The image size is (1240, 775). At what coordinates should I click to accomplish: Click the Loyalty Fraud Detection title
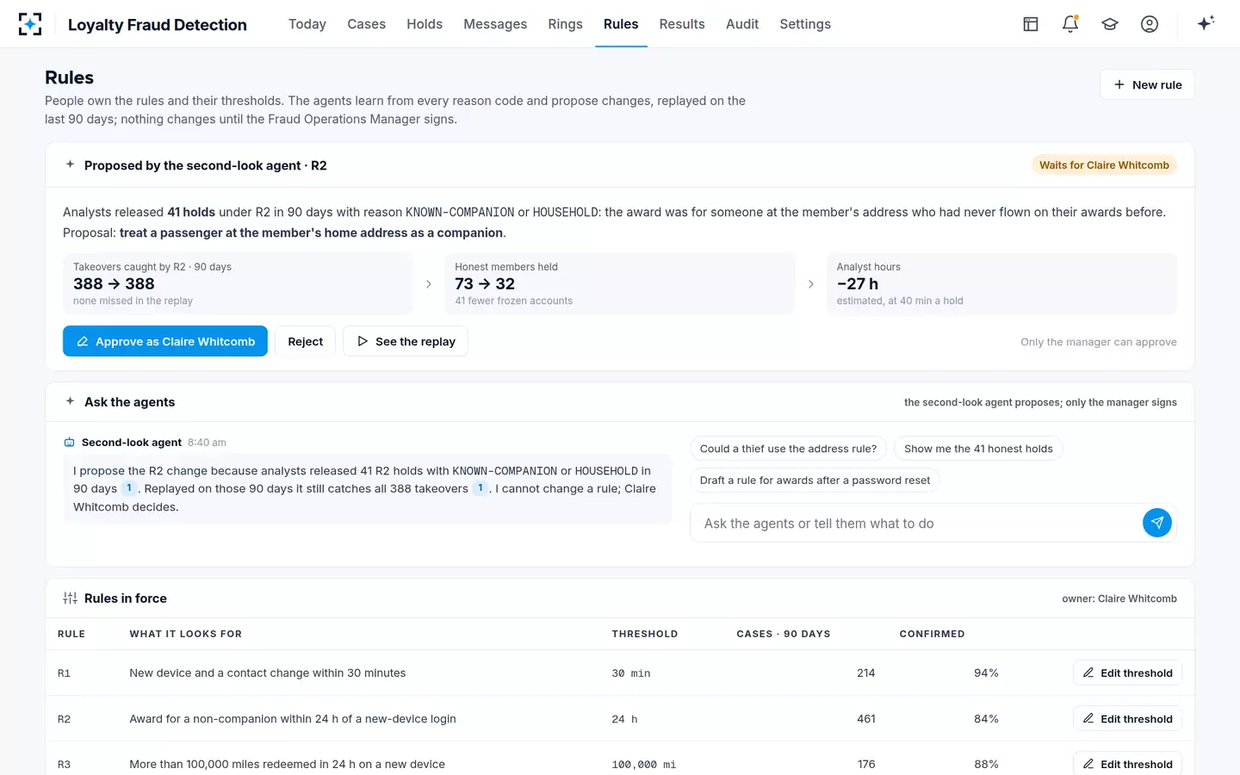coord(158,25)
